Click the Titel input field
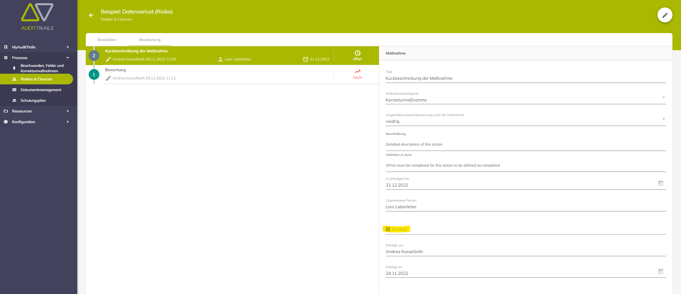 526,78
